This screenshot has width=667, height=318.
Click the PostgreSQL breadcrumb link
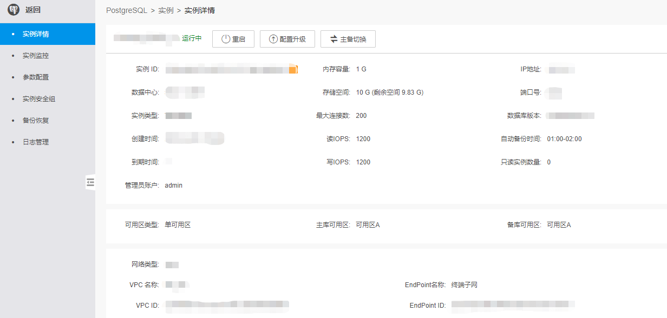[x=127, y=11]
